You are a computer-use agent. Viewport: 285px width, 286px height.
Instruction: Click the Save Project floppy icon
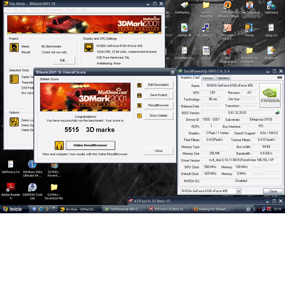[x=139, y=96]
